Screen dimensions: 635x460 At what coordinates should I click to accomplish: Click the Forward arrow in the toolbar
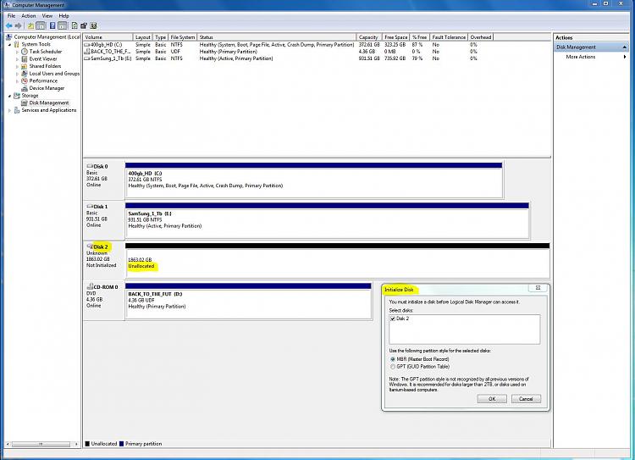click(x=18, y=25)
